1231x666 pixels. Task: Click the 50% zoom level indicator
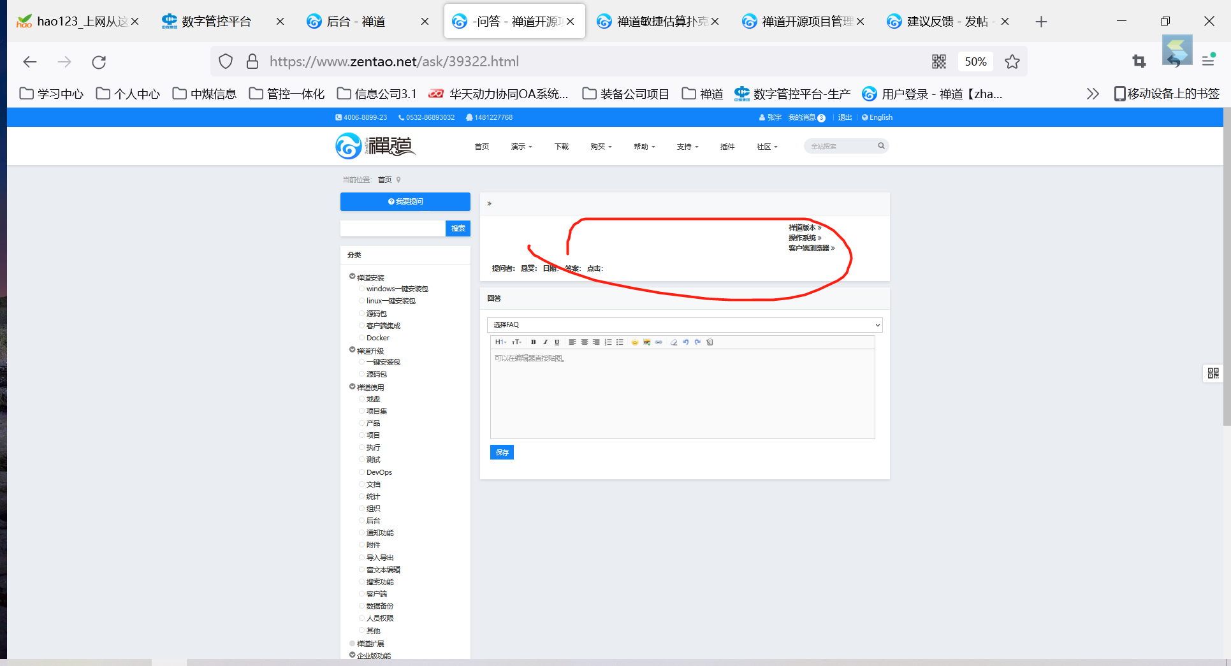(975, 61)
